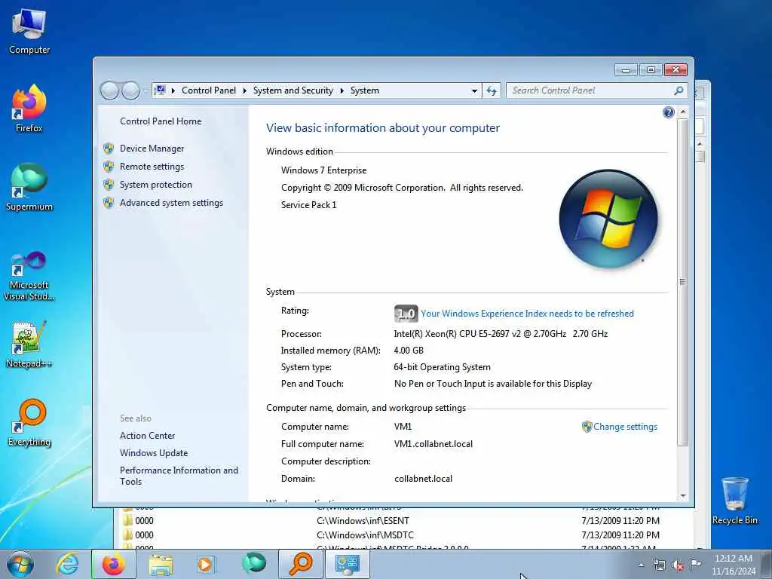Image resolution: width=772 pixels, height=579 pixels.
Task: Open Windows Explorer from the taskbar
Action: tap(161, 564)
